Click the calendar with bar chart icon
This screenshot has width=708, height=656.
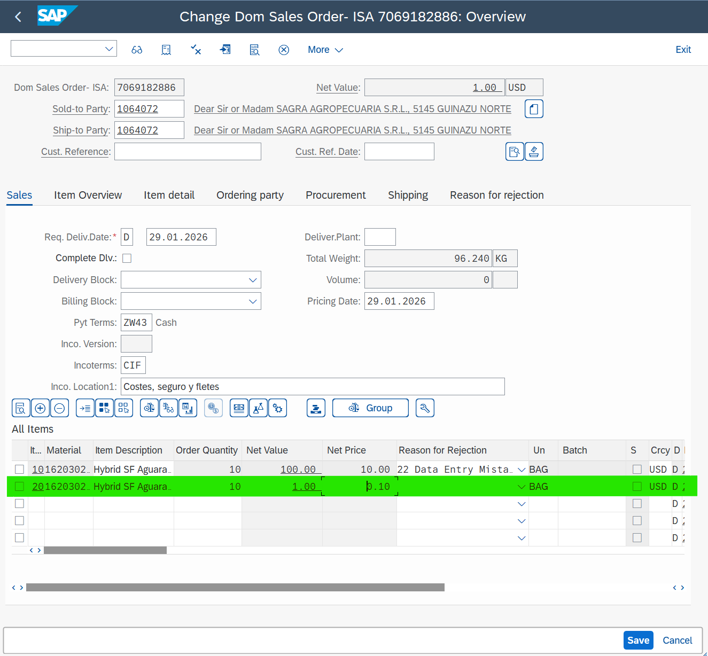[188, 408]
